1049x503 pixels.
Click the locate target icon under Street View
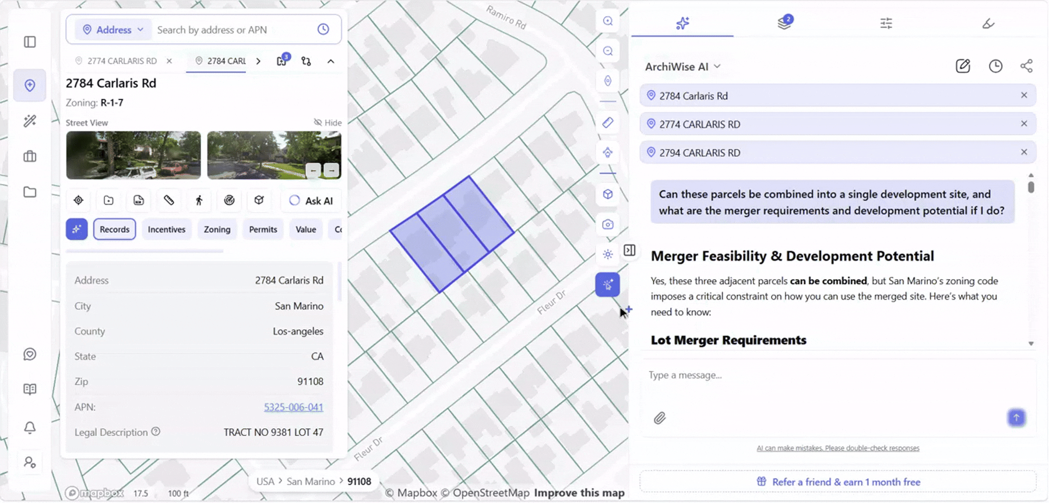(78, 201)
